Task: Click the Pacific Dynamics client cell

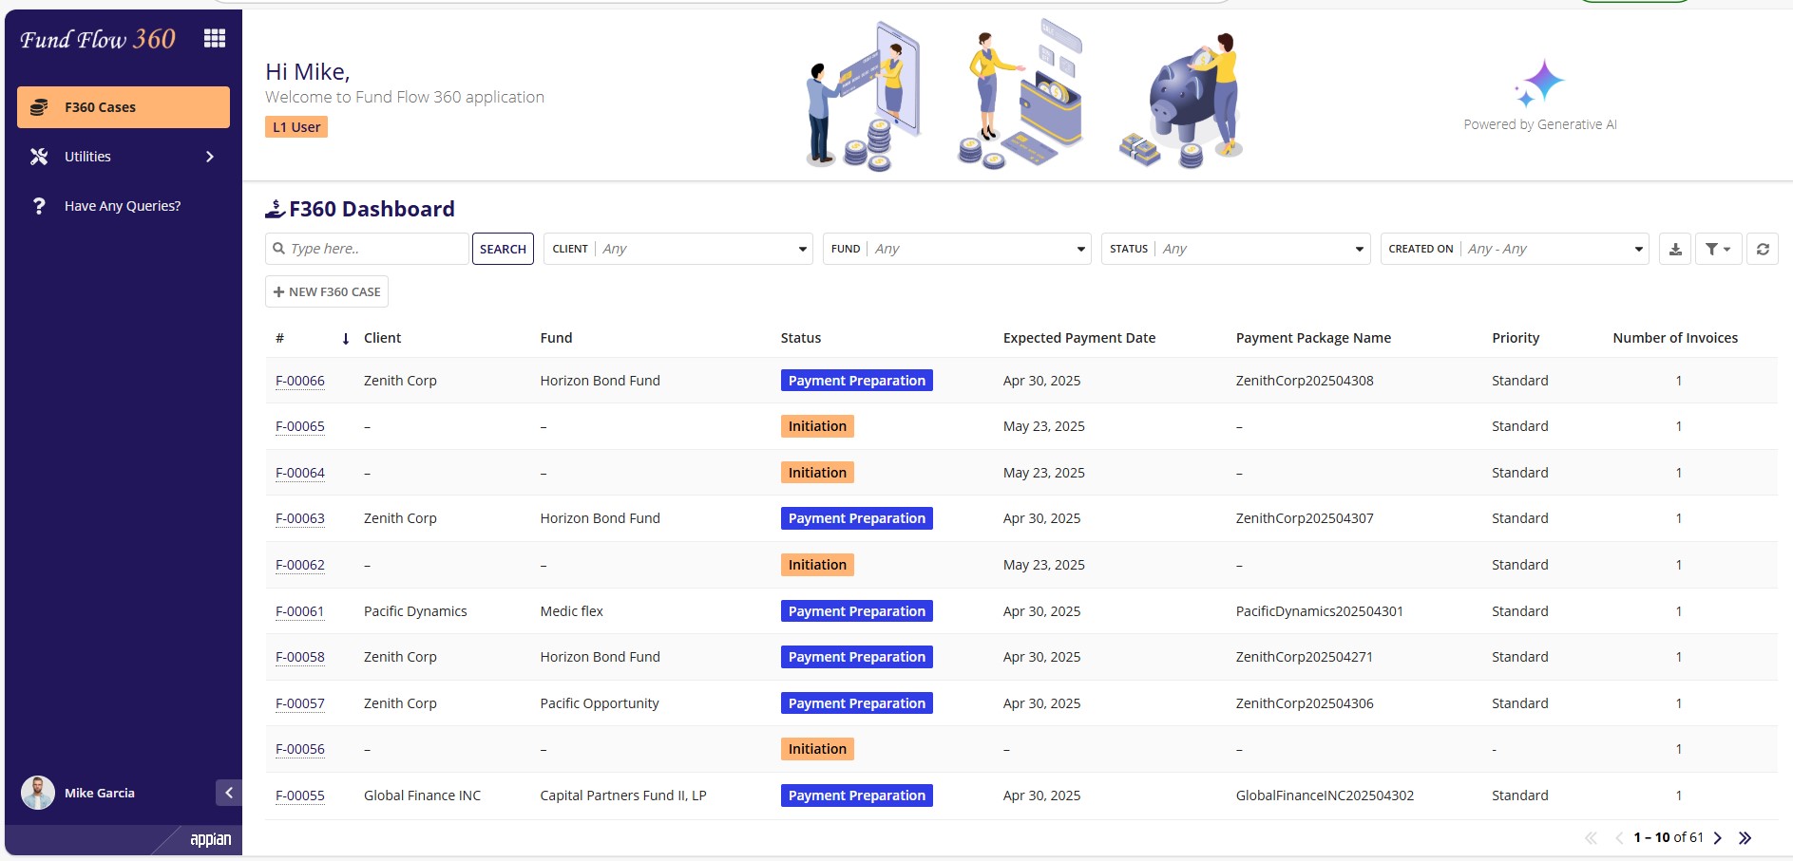Action: coord(415,611)
